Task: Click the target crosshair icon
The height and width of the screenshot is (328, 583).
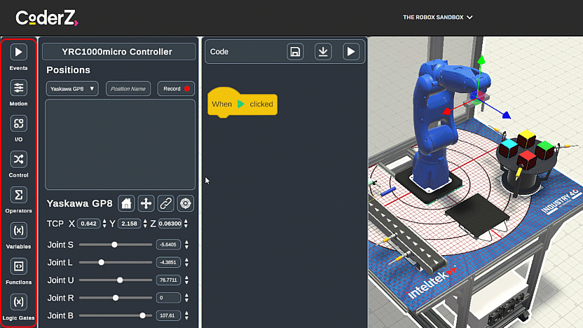Action: [185, 203]
